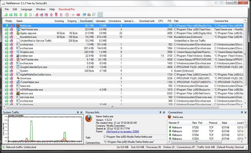Click the Dropbox.exe process icon
251x153 pixels.
[18, 52]
